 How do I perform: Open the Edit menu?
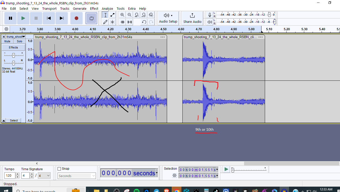pyautogui.click(x=13, y=8)
